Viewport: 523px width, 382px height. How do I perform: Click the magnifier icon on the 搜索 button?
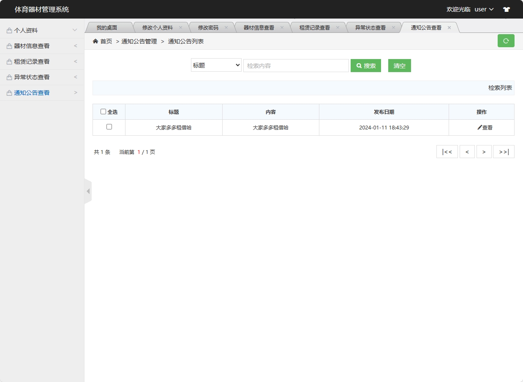click(359, 65)
